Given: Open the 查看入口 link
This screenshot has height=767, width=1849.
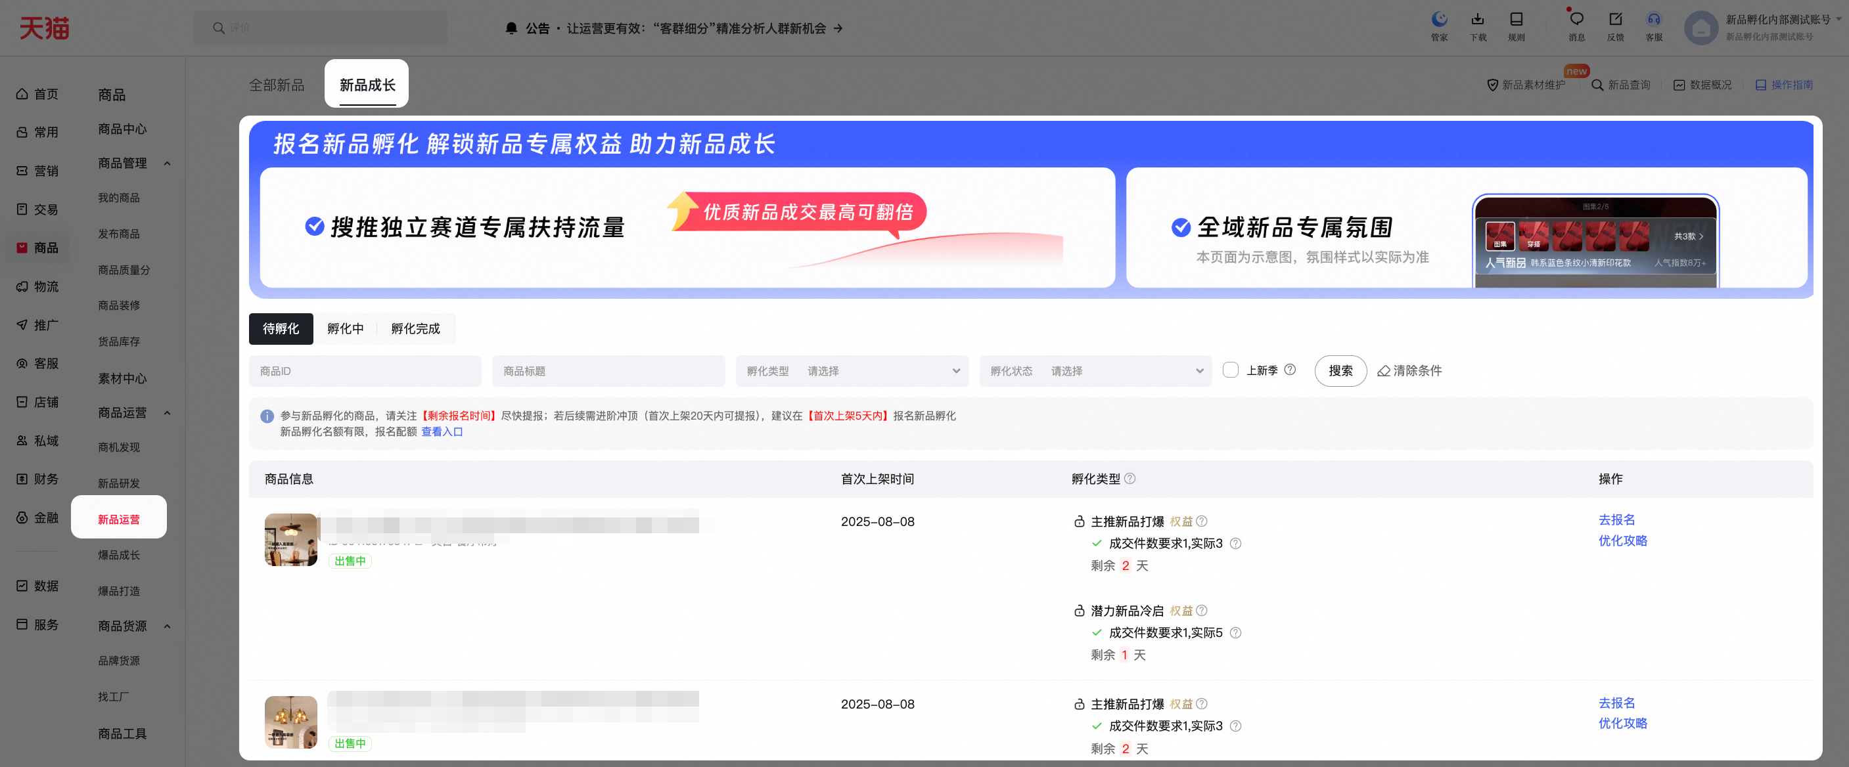Looking at the screenshot, I should 442,432.
